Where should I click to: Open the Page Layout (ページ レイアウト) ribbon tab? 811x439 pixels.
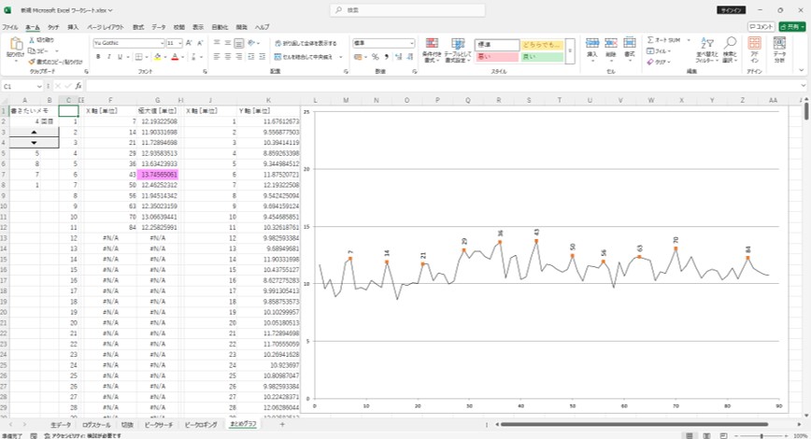coord(106,27)
